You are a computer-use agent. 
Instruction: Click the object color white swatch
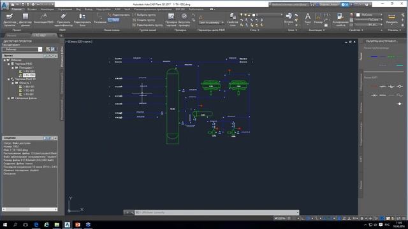click(x=358, y=15)
